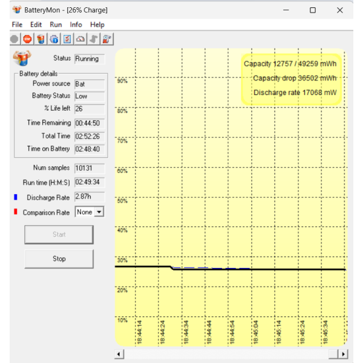Click the 40% axis label on the graph
Screen dimensions: 363x363
[122, 231]
